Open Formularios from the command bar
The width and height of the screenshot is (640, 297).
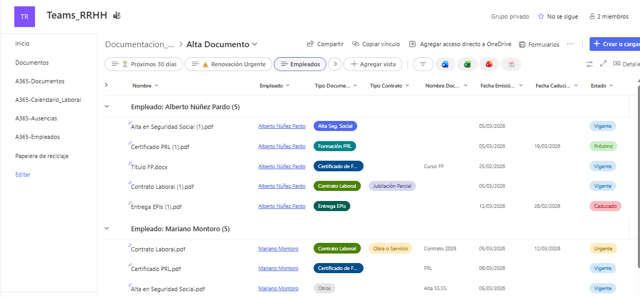pos(539,45)
